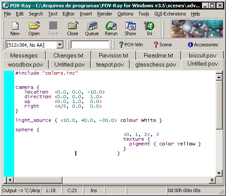Click the vertical scrollbar up arrow
This screenshot has width=226, height=196.
pos(219,77)
